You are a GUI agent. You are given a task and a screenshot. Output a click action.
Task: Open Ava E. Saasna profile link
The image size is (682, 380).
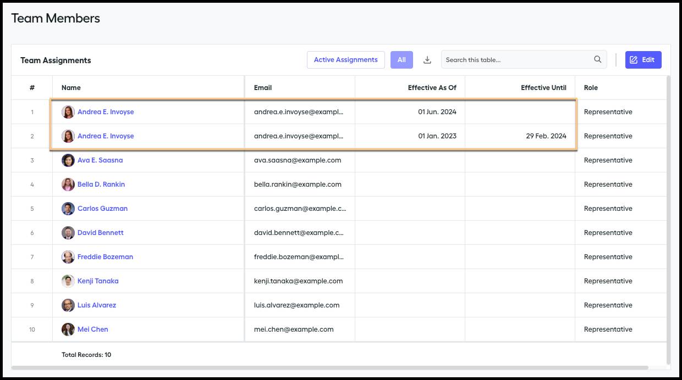[100, 160]
